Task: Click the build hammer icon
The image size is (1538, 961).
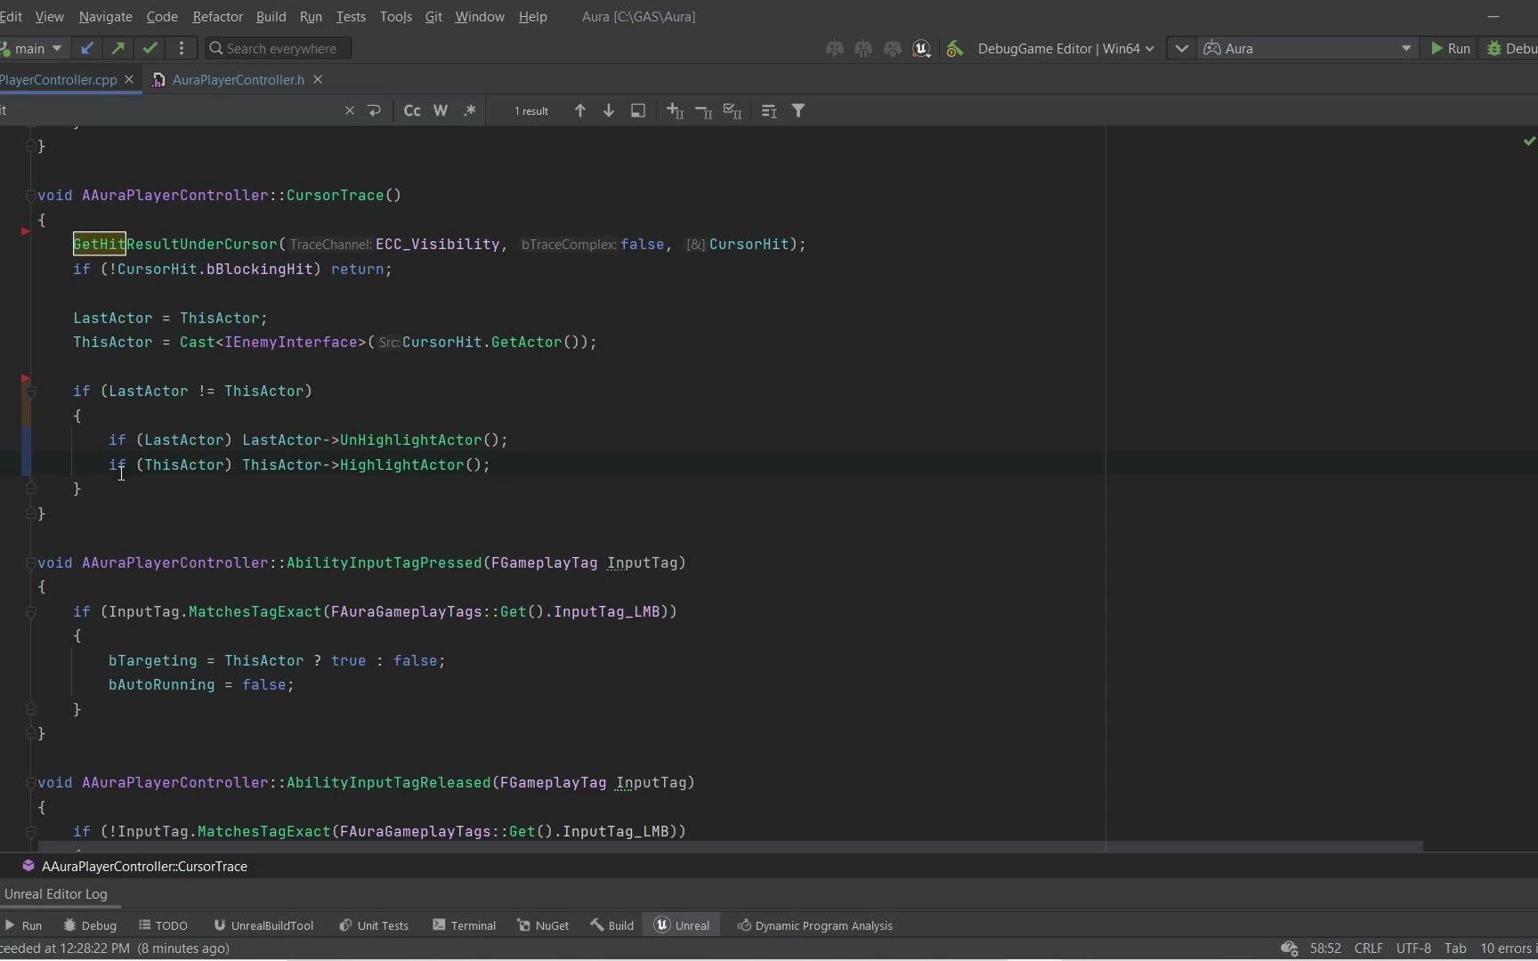Action: (954, 49)
